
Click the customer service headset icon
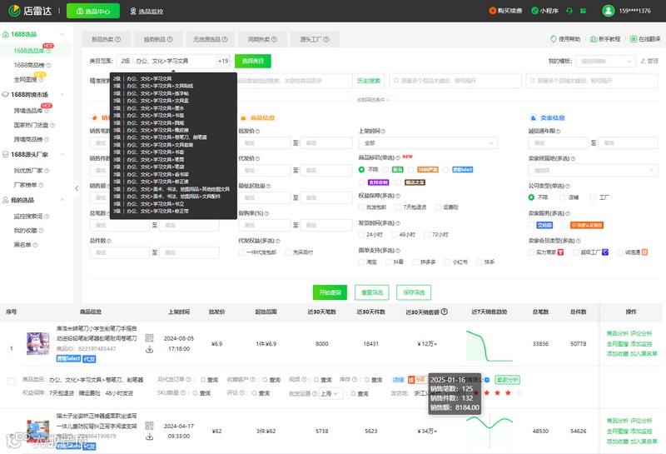coord(569,11)
